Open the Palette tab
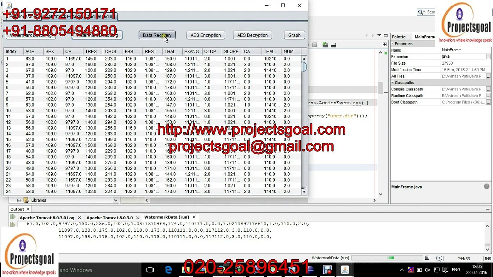Viewport: 493px width, 277px height. click(399, 37)
